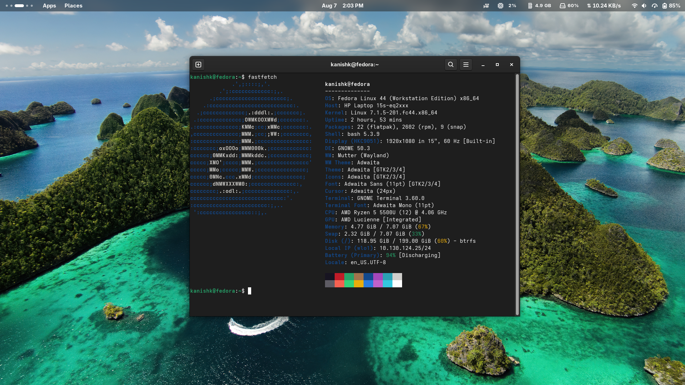Click the 2% CPU usage readout

pos(512,6)
